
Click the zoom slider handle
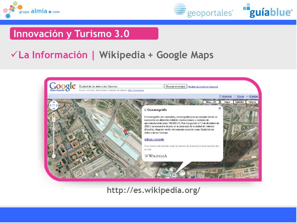54,129
